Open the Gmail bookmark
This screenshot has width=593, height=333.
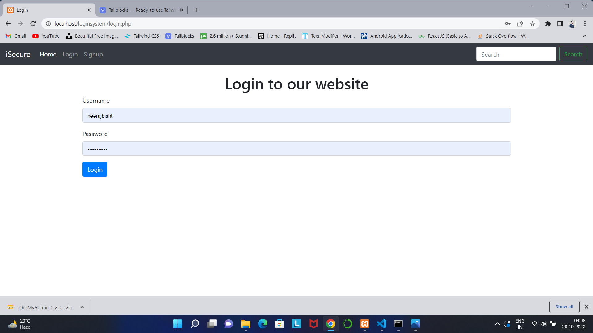(x=15, y=36)
